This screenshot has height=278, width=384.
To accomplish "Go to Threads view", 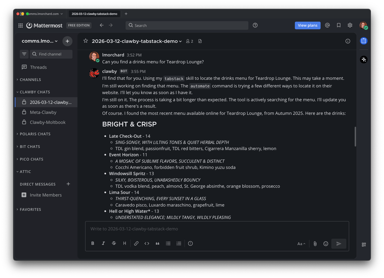I will tap(38, 67).
